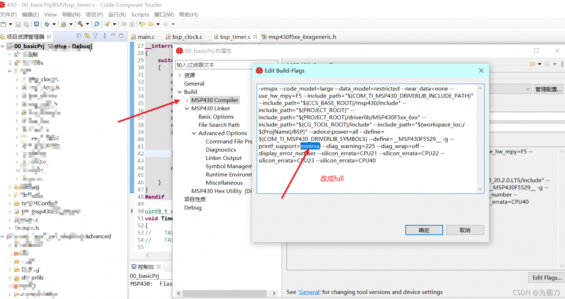Collapse the 00_basicPrj project node
Image resolution: width=565 pixels, height=299 pixels.
pos(3,46)
